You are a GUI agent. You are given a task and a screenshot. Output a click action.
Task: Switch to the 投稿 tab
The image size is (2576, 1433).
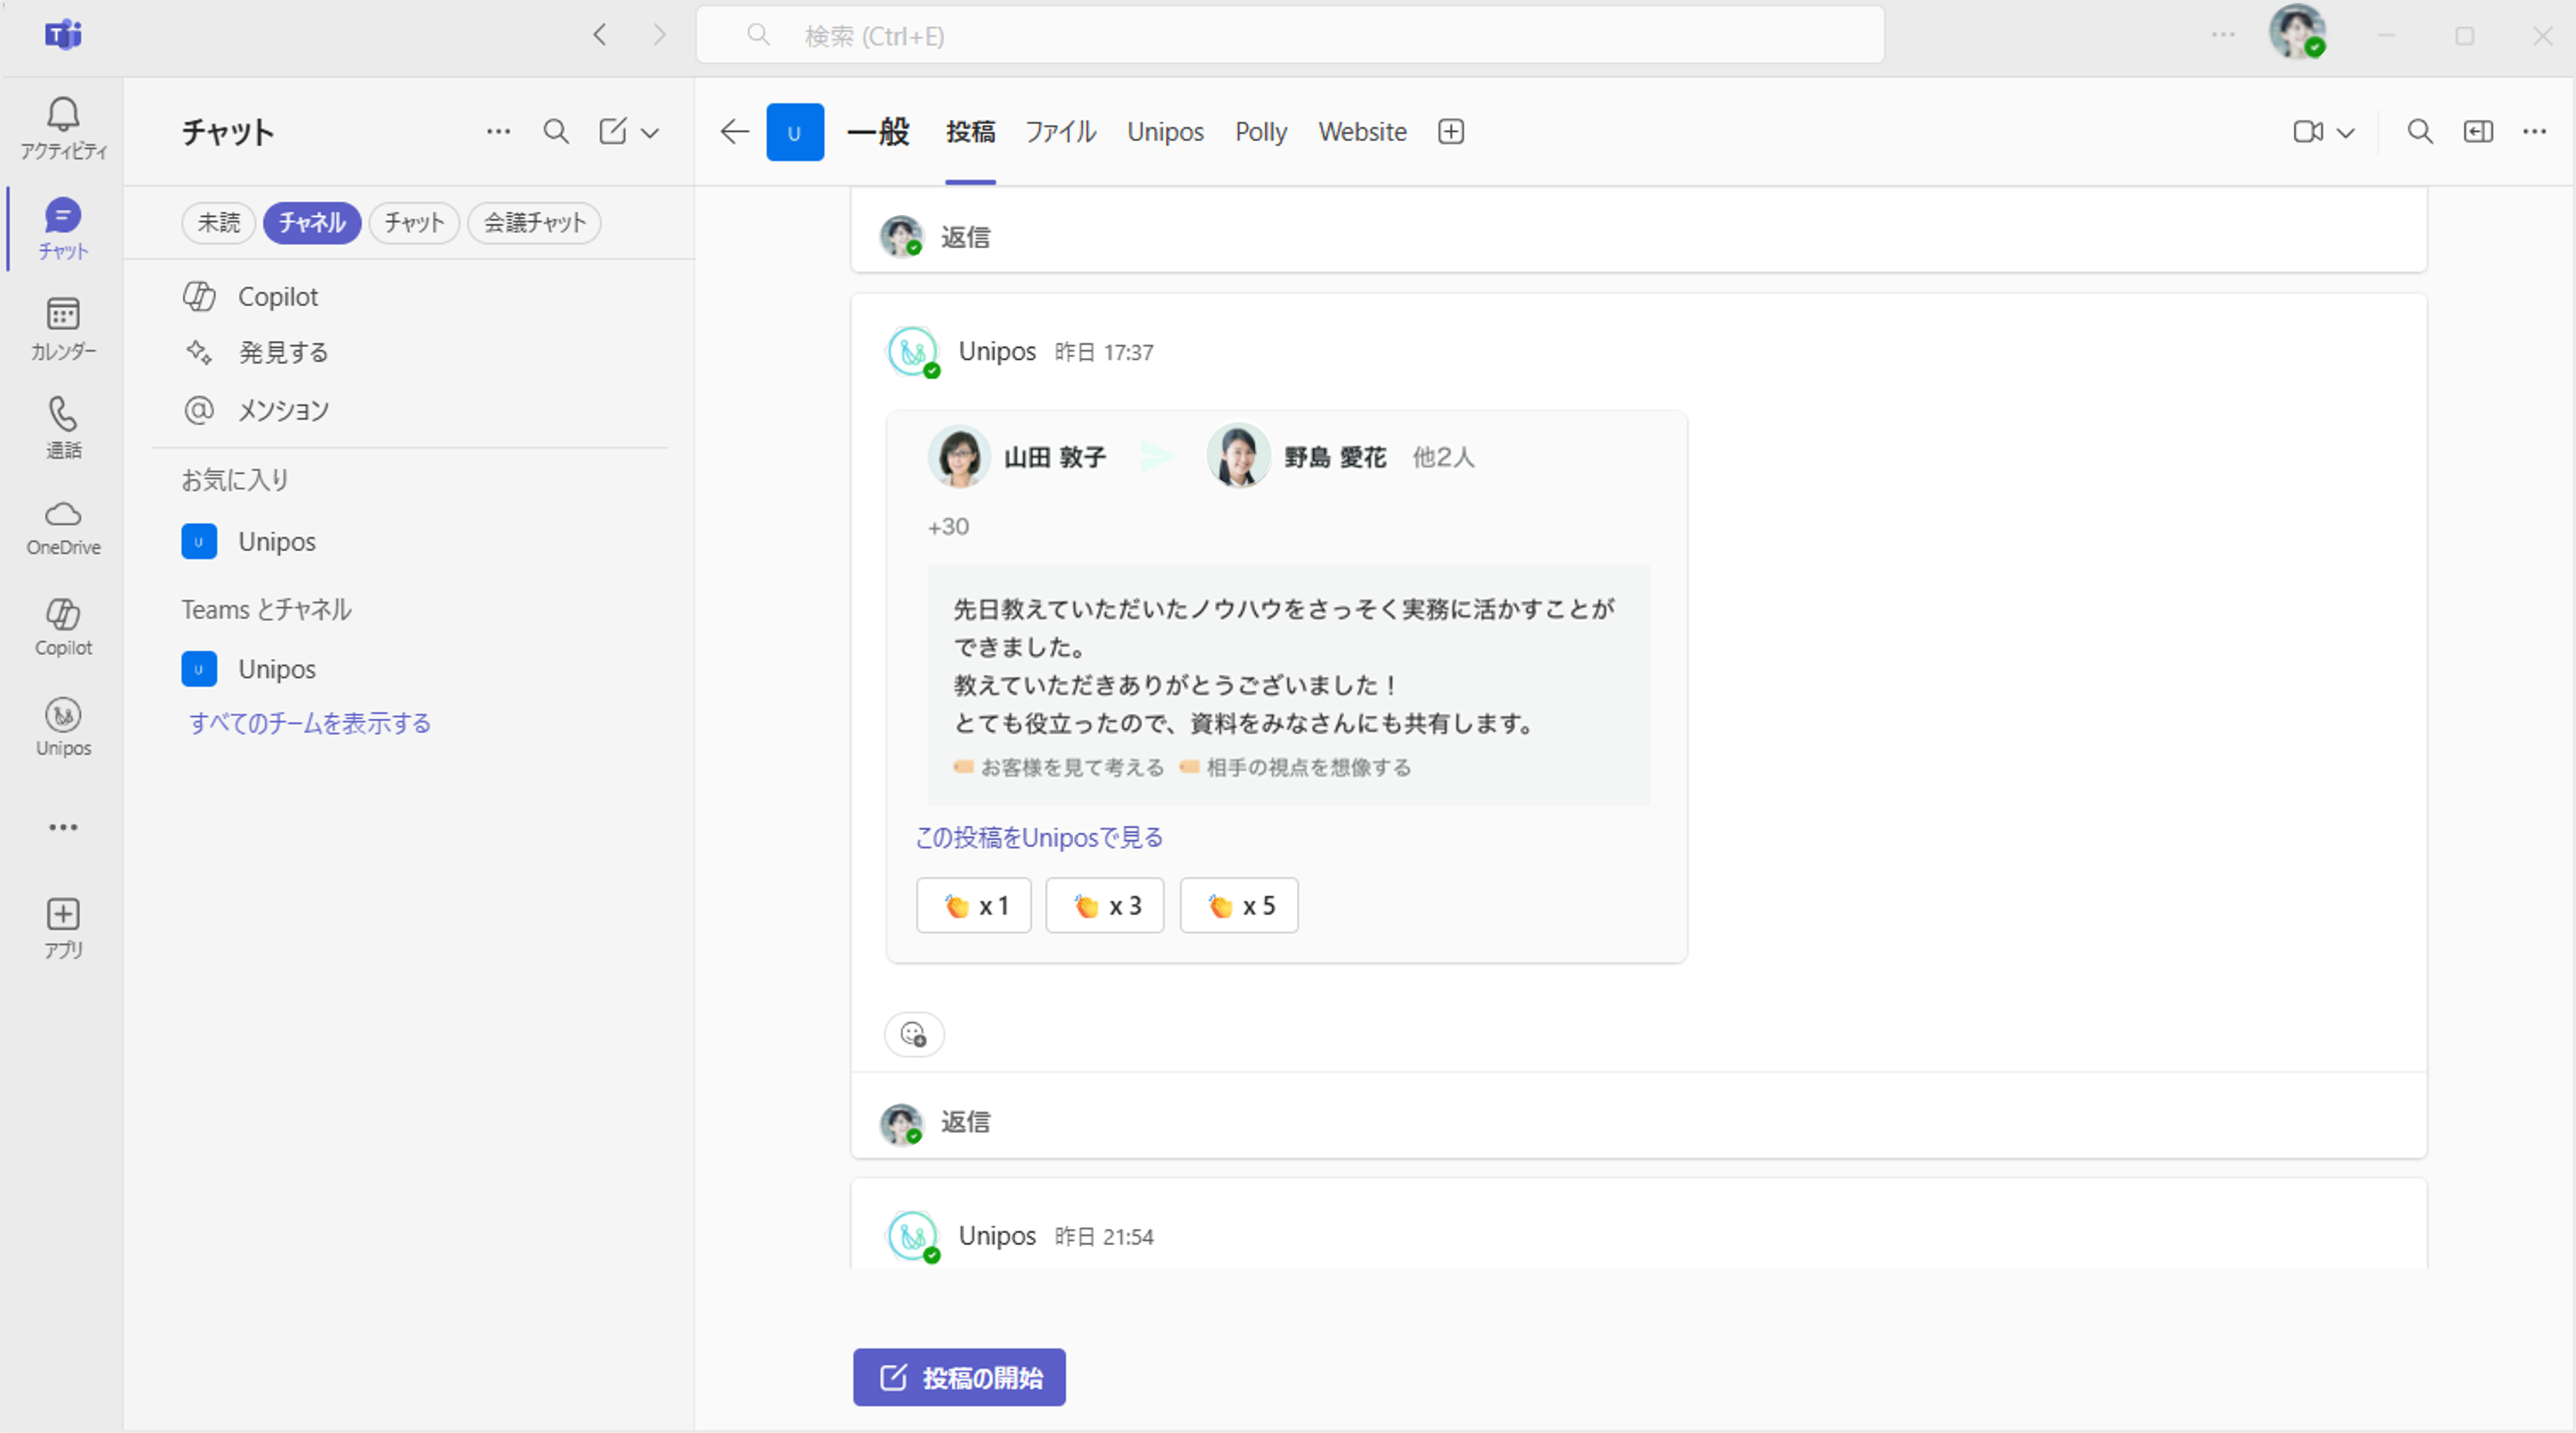(x=970, y=132)
